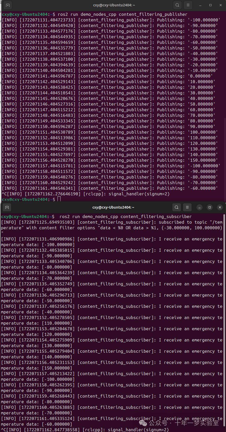The width and height of the screenshot is (226, 432).
Task: Click publisher line with timestamp 1722071161.404546341
Action: pyautogui.click(x=110, y=188)
